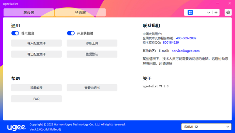Image resolution: width=235 pixels, height=133 pixels.
Task: Click the 帮助 heading
Action: [15, 78]
